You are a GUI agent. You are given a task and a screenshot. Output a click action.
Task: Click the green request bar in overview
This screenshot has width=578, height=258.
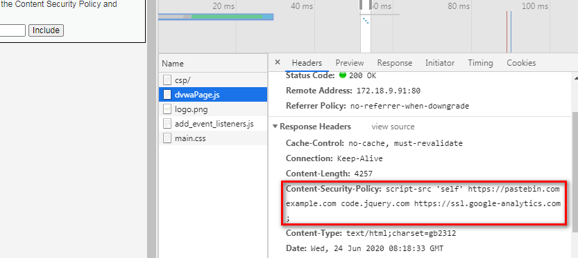(227, 17)
